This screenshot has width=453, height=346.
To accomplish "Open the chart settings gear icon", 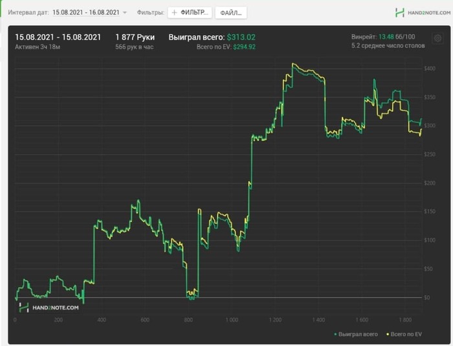I will pyautogui.click(x=437, y=38).
